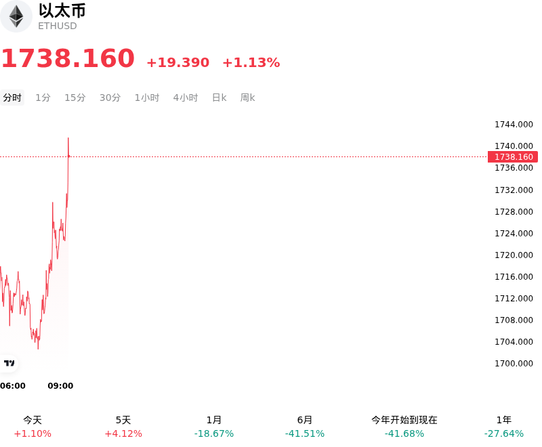Click the red 1738.160 price label on axis
This screenshot has width=542, height=447.
[513, 157]
